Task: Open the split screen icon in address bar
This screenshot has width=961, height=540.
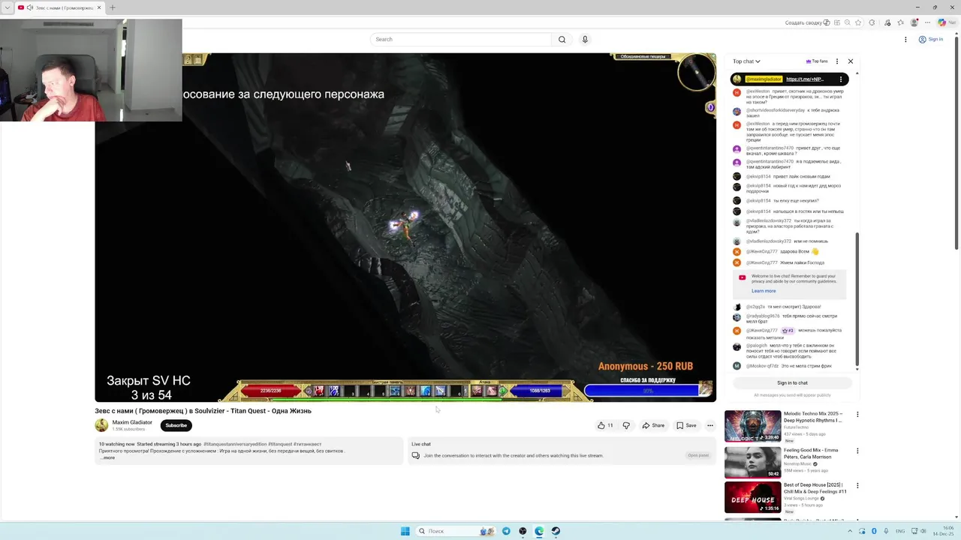Action: point(836,22)
